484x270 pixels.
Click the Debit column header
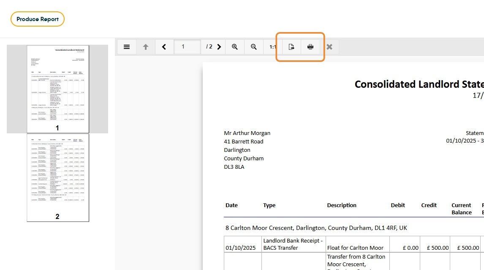coord(398,205)
